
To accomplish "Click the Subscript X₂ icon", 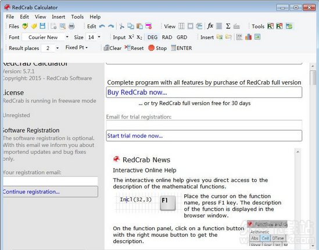I will (139, 37).
